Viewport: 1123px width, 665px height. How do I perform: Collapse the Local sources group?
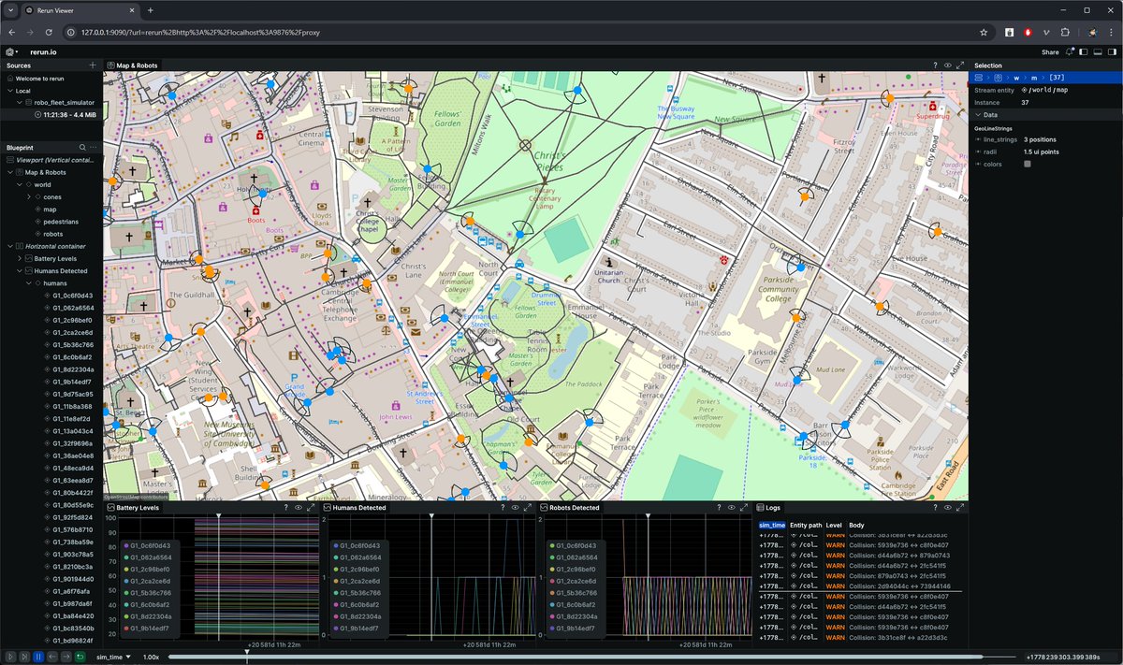tap(9, 91)
